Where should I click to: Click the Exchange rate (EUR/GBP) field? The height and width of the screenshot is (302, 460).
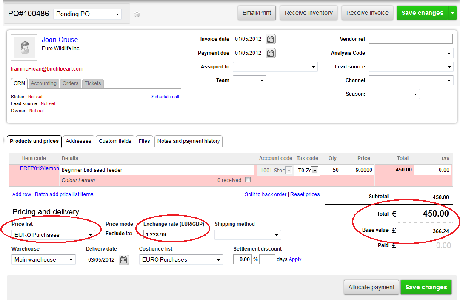(156, 234)
